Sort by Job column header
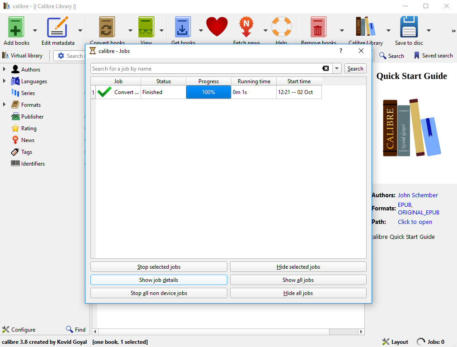The image size is (457, 347). (x=118, y=81)
